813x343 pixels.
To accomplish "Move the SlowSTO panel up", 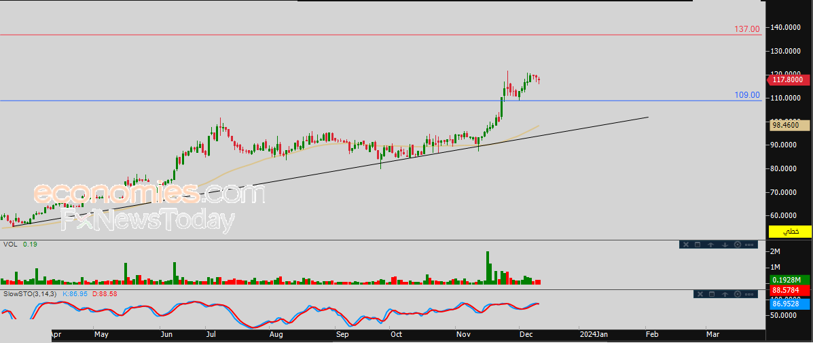I will 725,294.
